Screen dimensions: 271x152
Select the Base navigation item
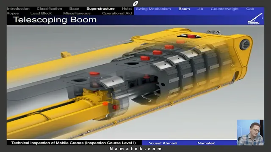pyautogui.click(x=74, y=8)
